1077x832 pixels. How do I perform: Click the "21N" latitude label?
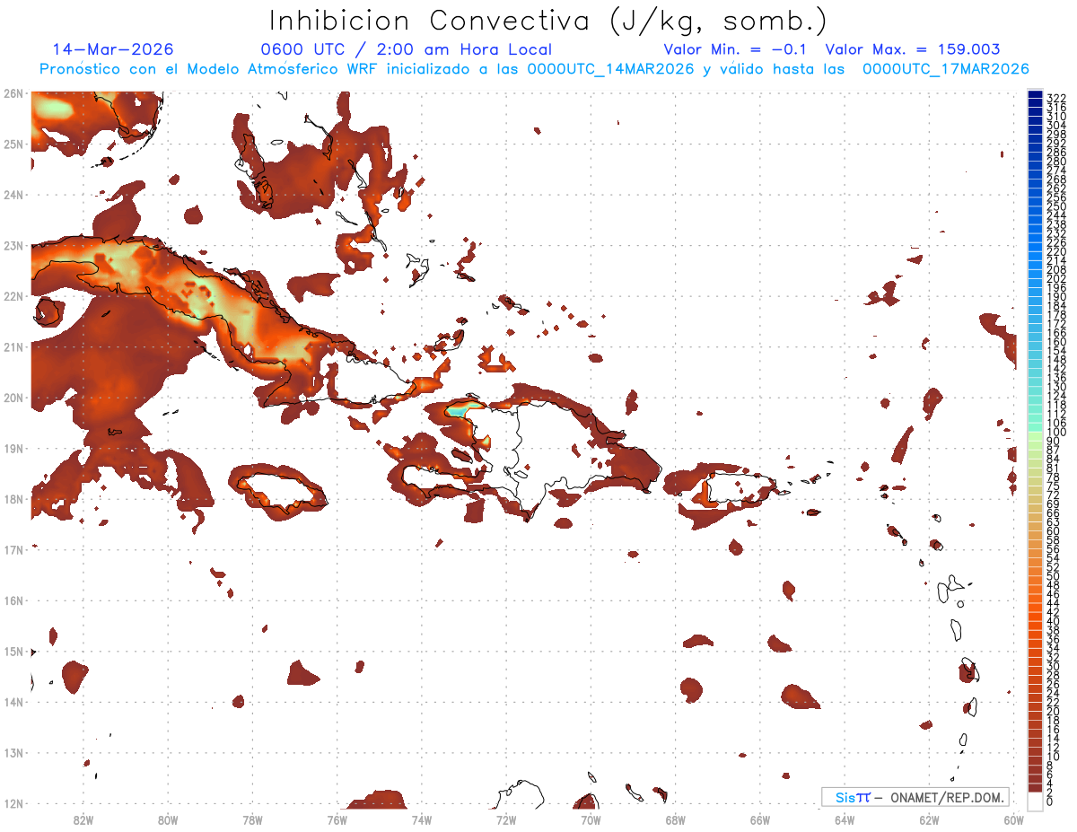pyautogui.click(x=13, y=346)
